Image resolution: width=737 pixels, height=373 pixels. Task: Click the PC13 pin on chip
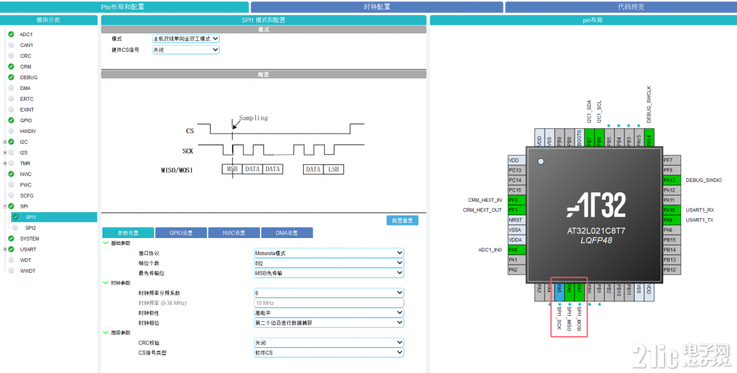coord(517,170)
